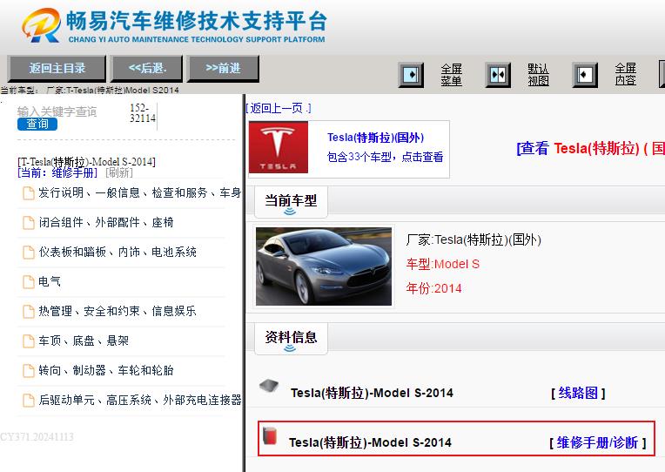Open the Tesla(特斯拉)(国外) brand link
Screen dimensions: 665x472
point(375,138)
